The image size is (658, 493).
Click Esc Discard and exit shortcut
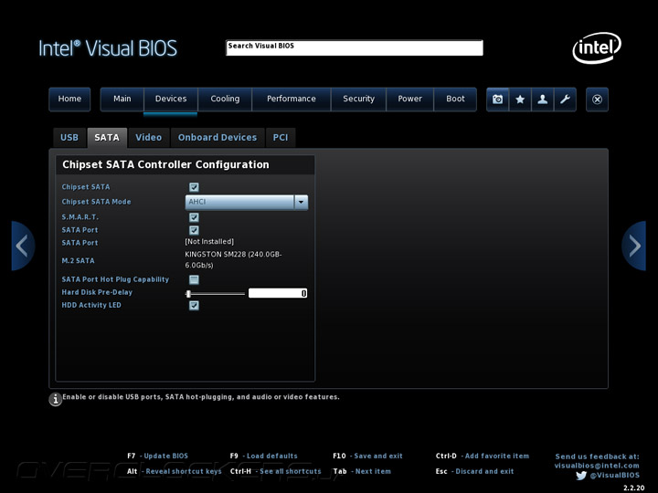pos(474,472)
